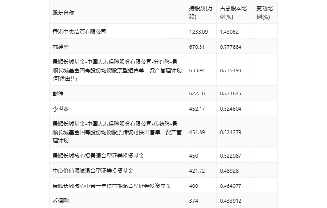
Task: Click the 452.17 shares value
Action: pyautogui.click(x=197, y=109)
